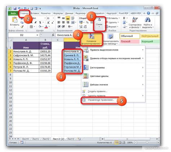Toggle italic formatting button
Screen dimensions: 171x152
click(36, 22)
